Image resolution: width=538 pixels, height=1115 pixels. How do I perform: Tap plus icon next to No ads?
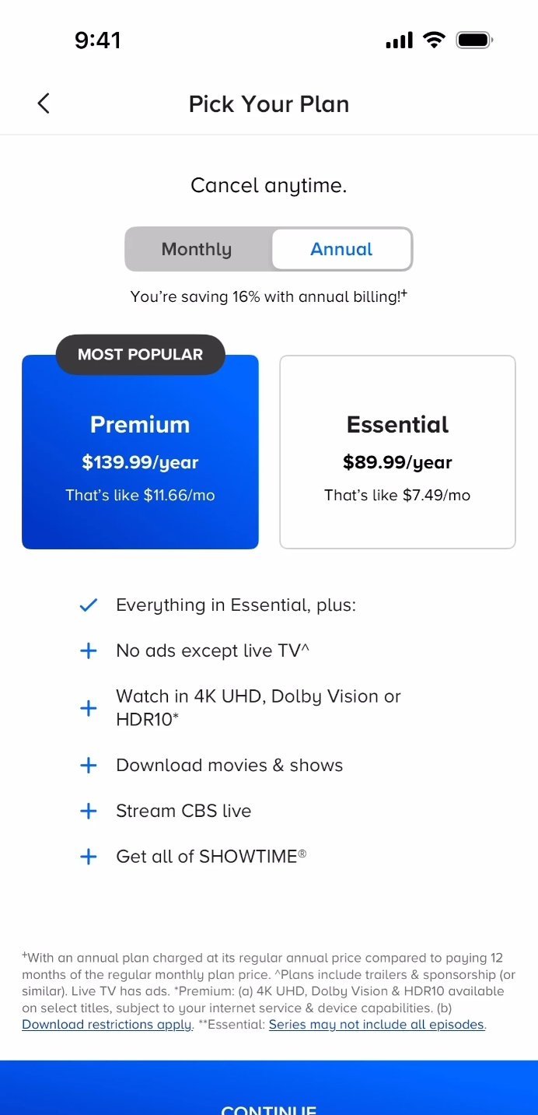89,650
